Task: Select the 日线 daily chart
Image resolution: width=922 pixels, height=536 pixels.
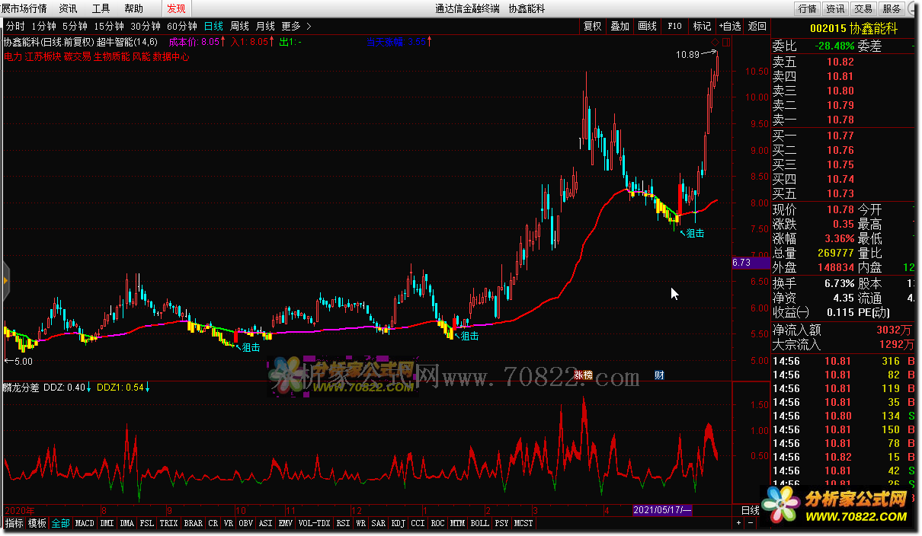Action: [x=213, y=26]
